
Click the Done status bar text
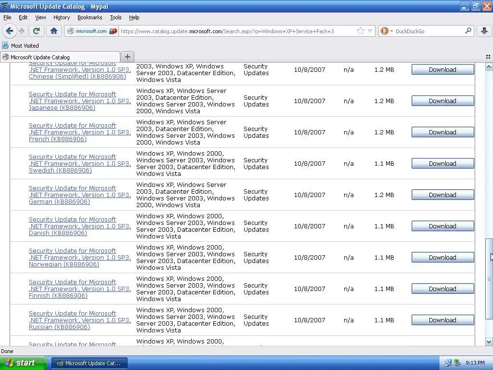pyautogui.click(x=7, y=351)
